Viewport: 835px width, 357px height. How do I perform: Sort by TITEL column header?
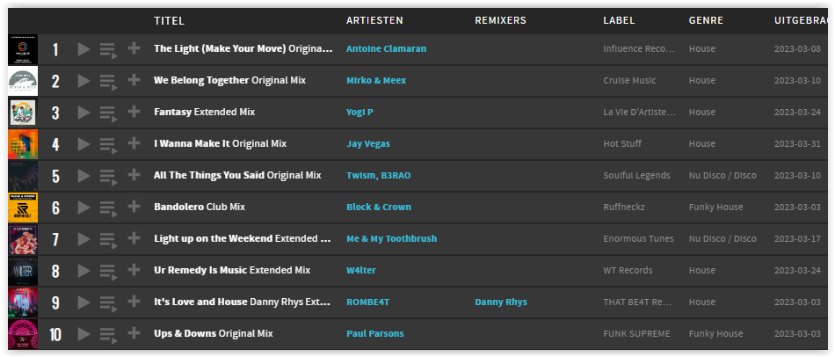click(x=169, y=21)
